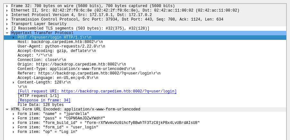Jump to Response in frame 34

pyautogui.click(x=44, y=101)
